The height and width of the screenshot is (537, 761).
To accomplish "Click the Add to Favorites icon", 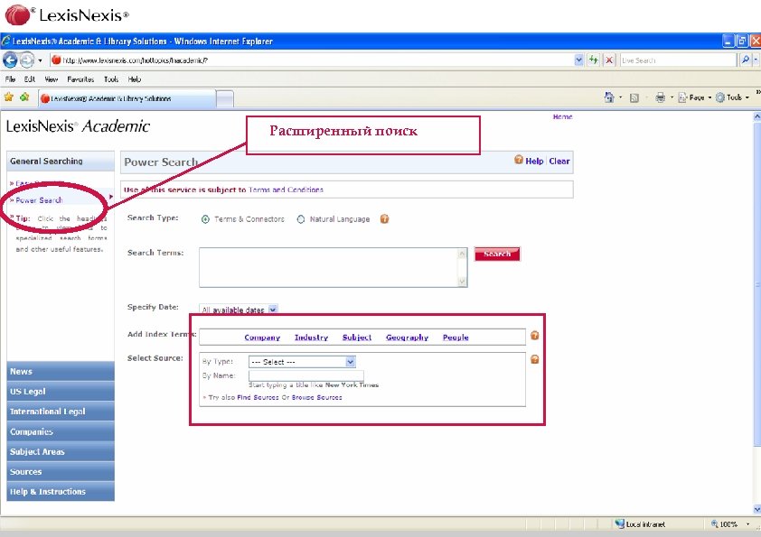I will click(24, 97).
